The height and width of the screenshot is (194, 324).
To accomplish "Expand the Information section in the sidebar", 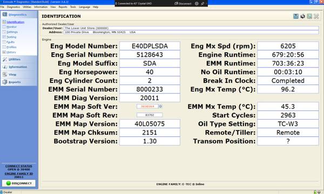I will 19,67.
